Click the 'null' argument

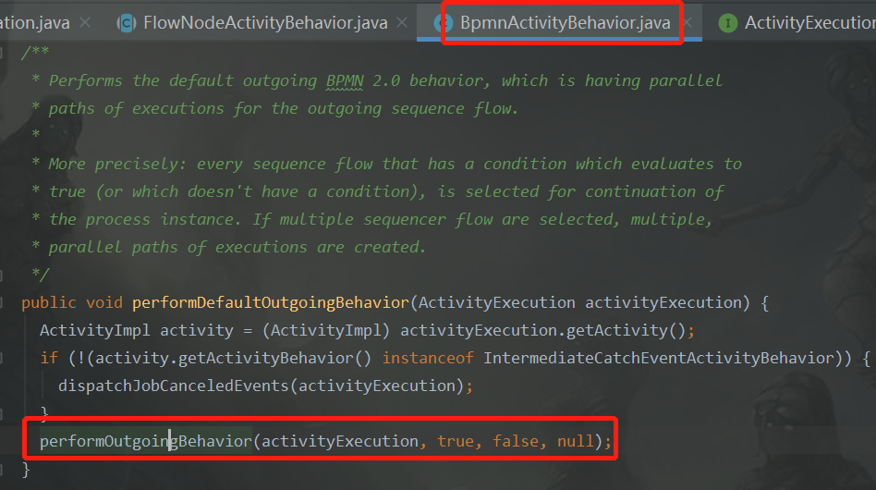point(576,441)
